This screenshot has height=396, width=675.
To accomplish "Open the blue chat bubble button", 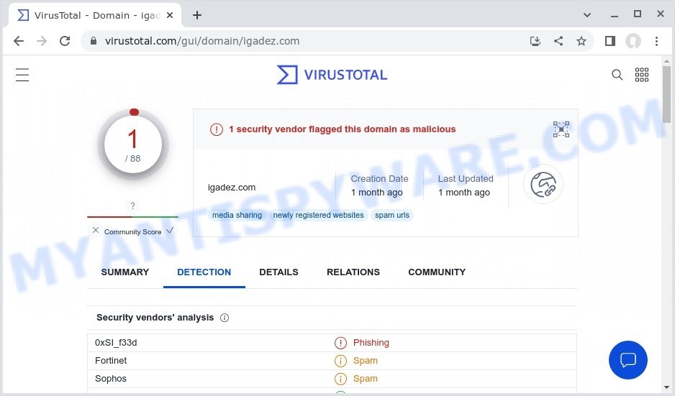I will (x=628, y=360).
